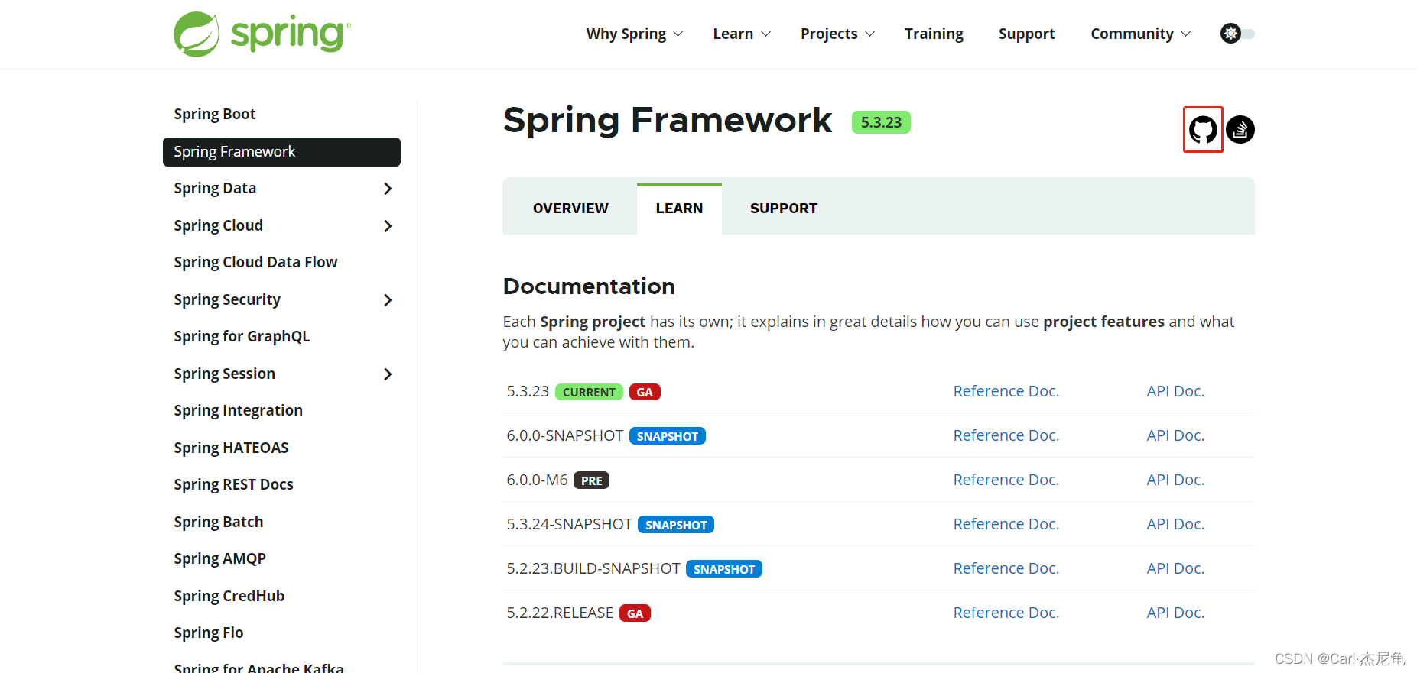Viewport: 1417px width, 673px height.
Task: Open API Doc. for 6.0.0-SNAPSHOT
Action: click(1175, 435)
